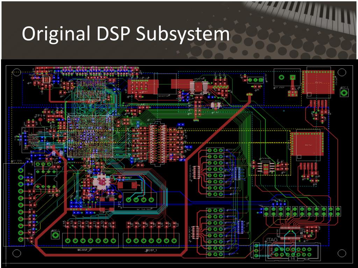Click the lower-left corner mounting hole

17,253
